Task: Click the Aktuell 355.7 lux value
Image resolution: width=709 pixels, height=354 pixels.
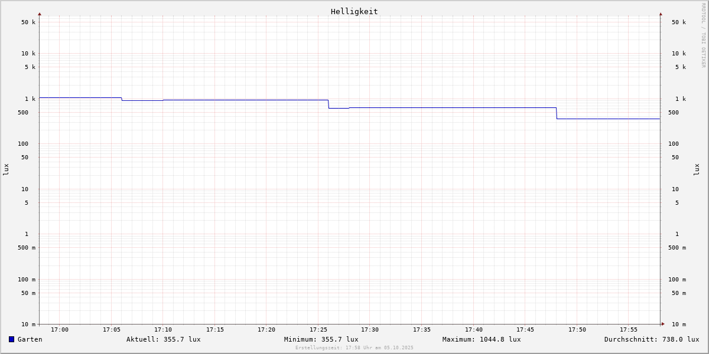Action: (163, 339)
